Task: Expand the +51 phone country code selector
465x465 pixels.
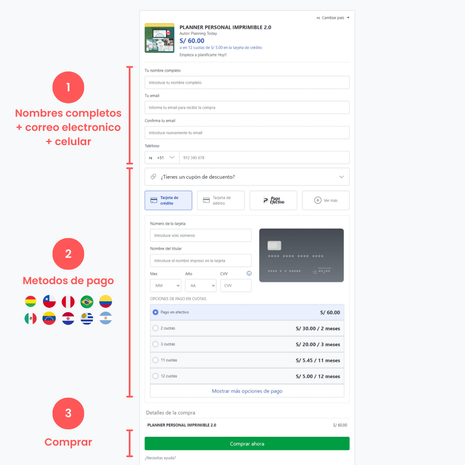Action: coord(162,158)
